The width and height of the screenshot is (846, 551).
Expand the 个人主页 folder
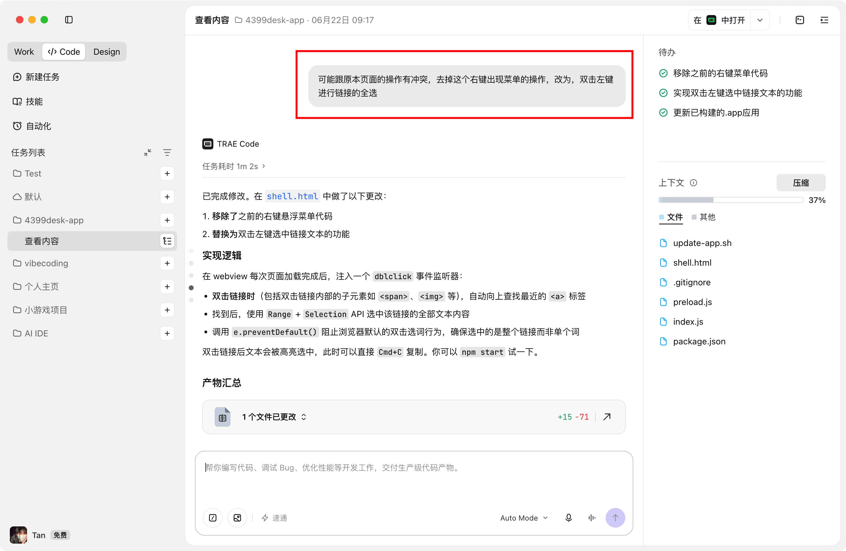point(36,287)
